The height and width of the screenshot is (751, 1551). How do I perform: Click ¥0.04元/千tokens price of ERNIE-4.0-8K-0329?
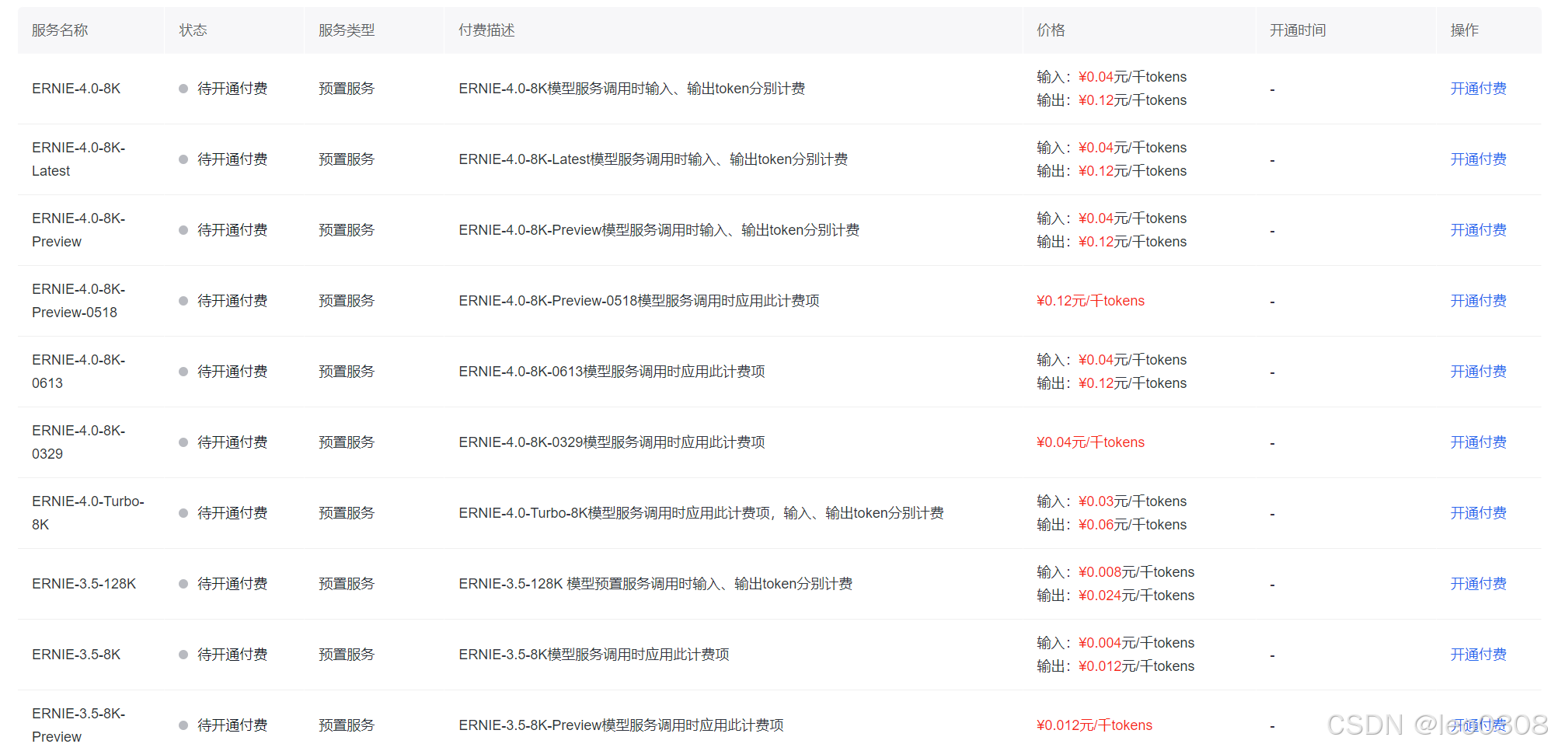click(x=1090, y=442)
